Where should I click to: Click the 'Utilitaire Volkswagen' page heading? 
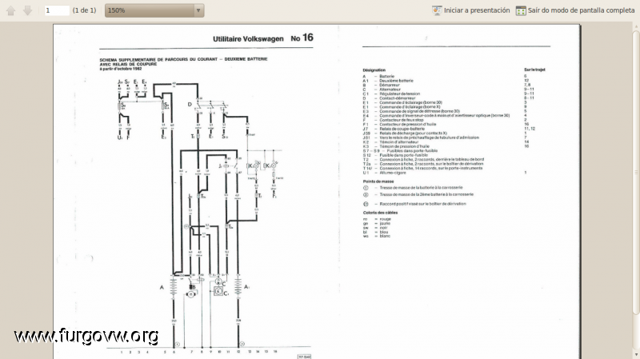(x=248, y=38)
